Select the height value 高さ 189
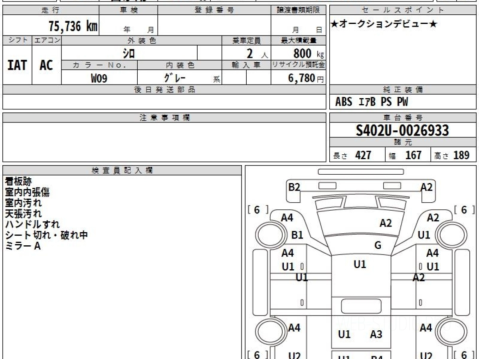The image size is (479, 359). (x=452, y=155)
